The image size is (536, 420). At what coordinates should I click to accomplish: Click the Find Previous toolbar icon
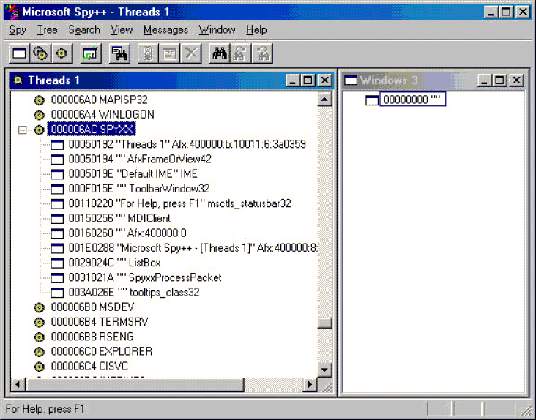pos(262,53)
